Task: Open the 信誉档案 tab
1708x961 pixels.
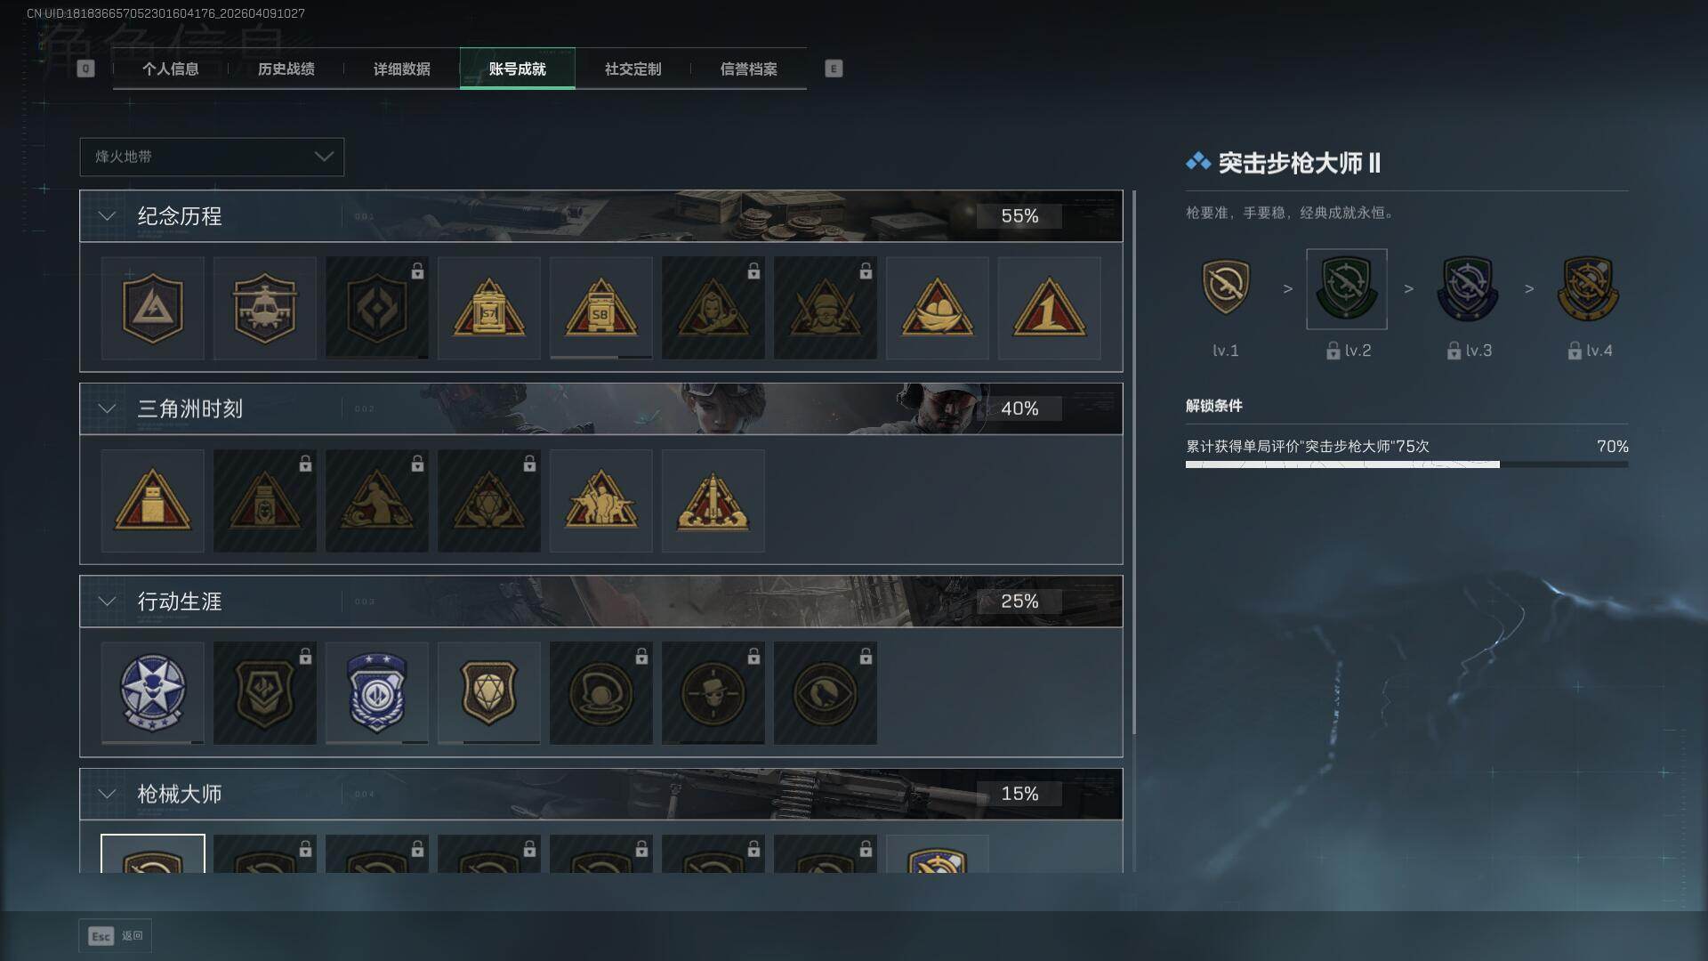Action: [748, 69]
